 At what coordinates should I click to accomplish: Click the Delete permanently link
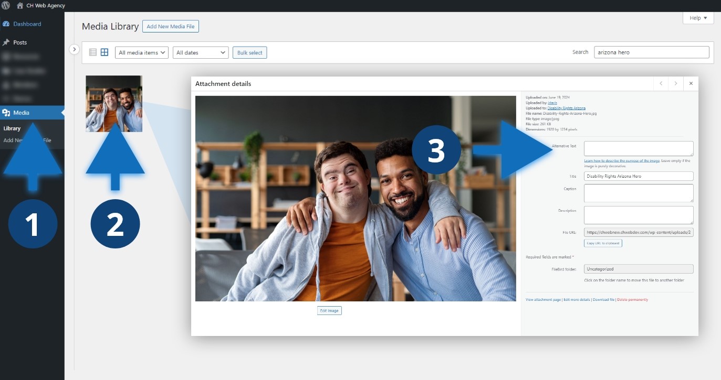[632, 300]
